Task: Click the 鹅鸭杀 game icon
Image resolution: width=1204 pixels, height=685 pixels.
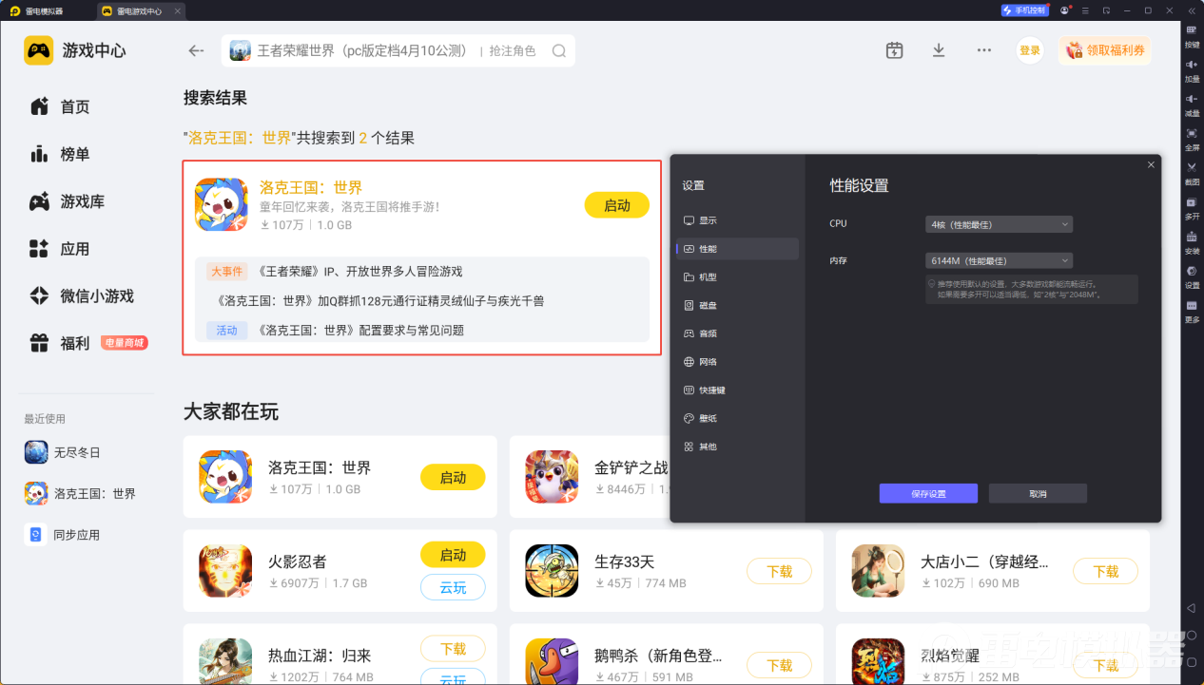Action: (552, 661)
